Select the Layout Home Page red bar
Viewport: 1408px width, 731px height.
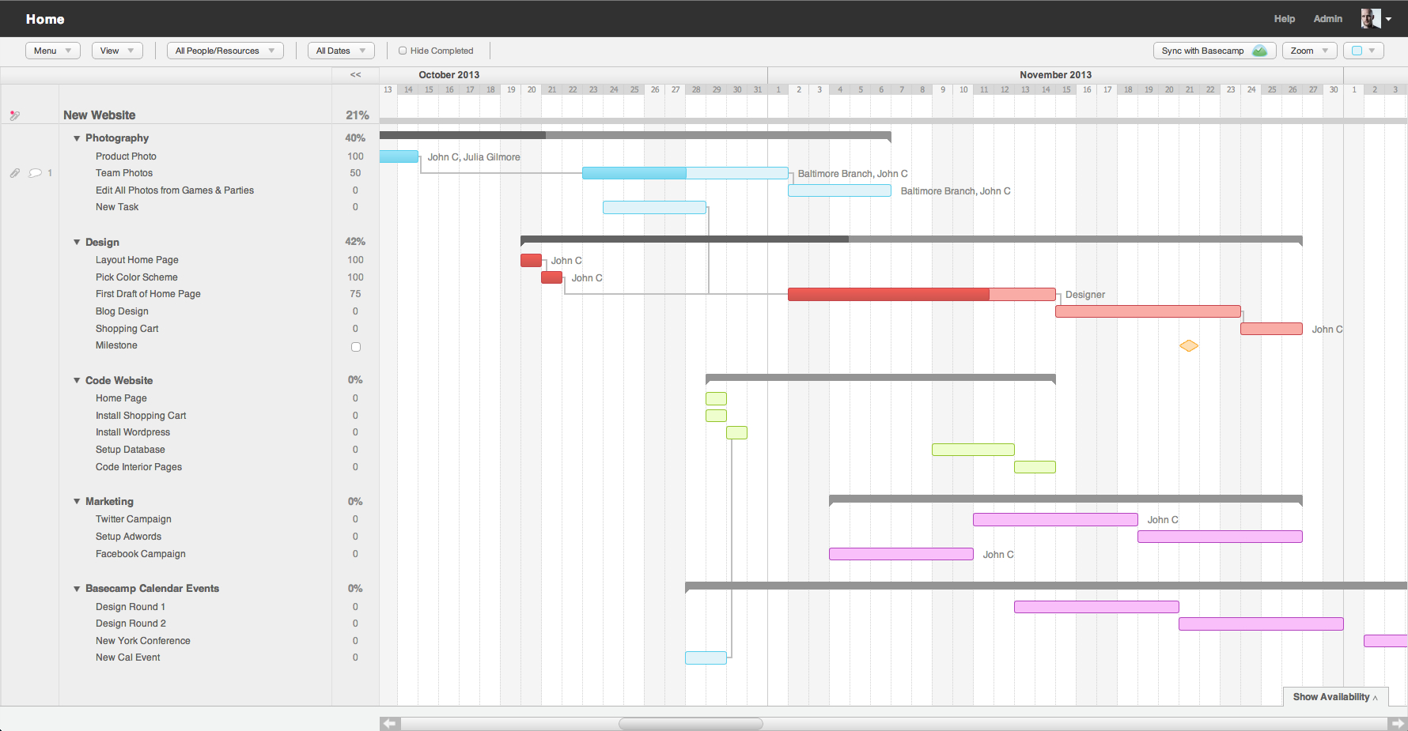531,260
